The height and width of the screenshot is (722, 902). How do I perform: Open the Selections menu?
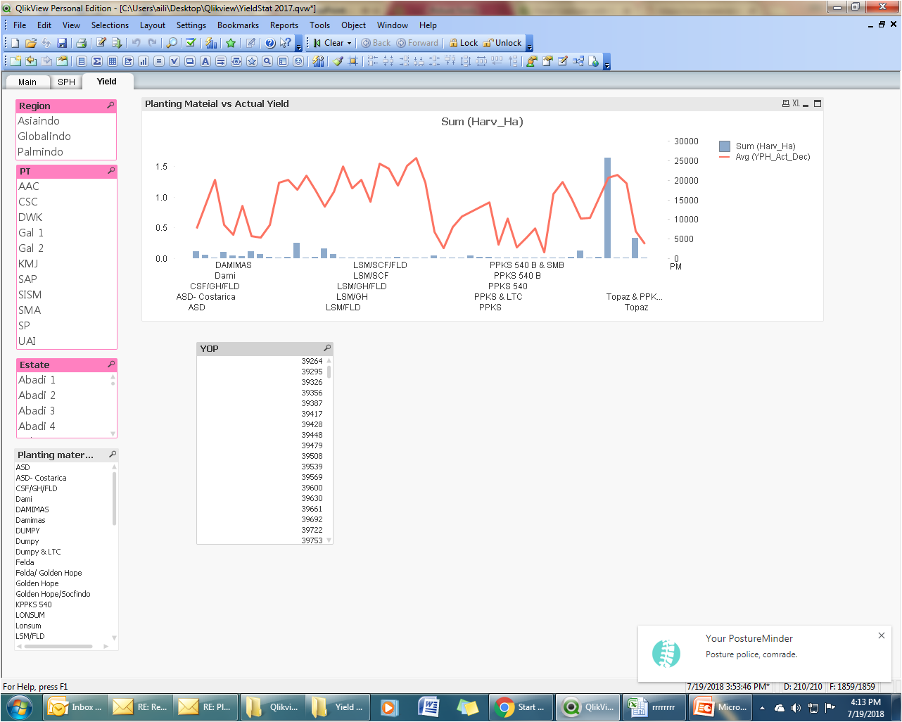coord(110,25)
